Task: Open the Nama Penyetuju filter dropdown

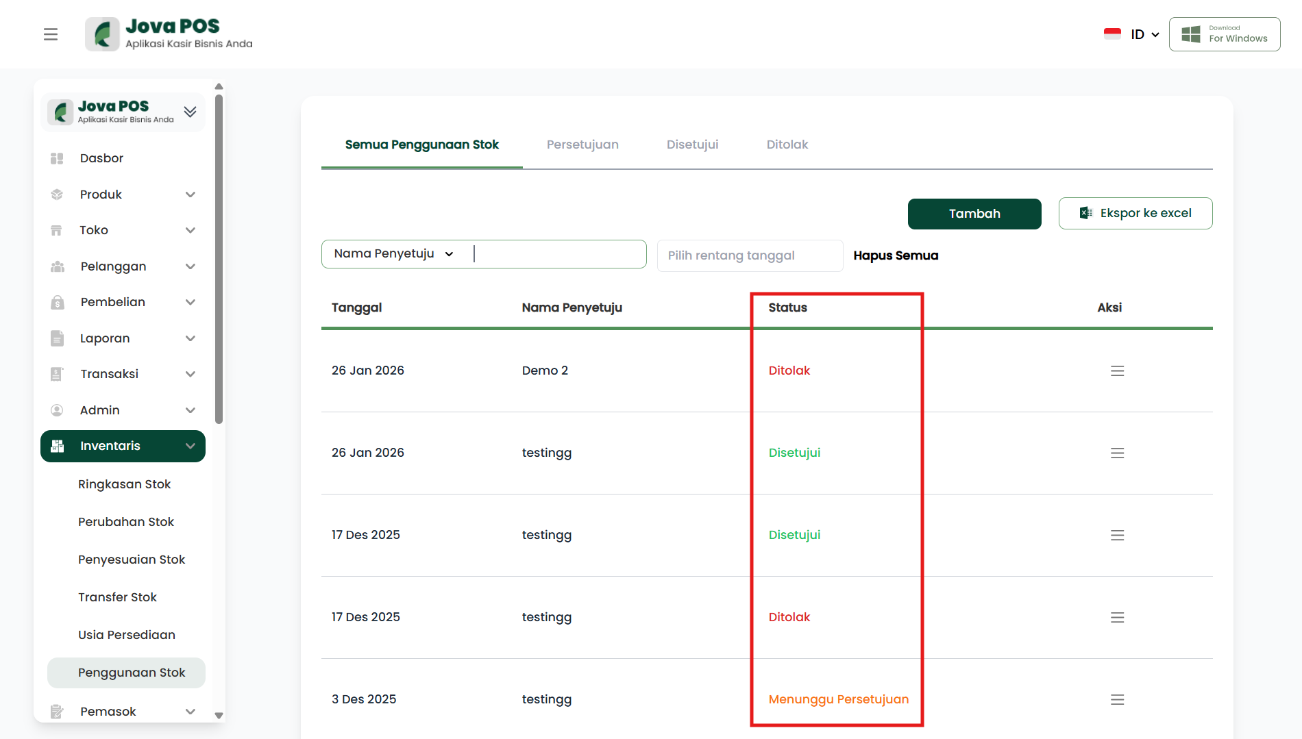Action: (x=394, y=254)
